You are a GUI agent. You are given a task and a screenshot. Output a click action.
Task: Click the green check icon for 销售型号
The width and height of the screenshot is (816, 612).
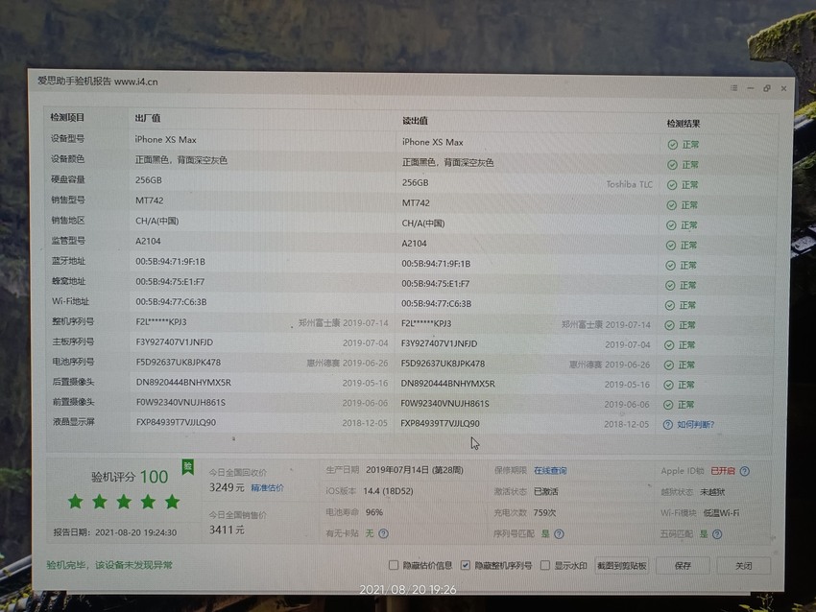tap(671, 205)
